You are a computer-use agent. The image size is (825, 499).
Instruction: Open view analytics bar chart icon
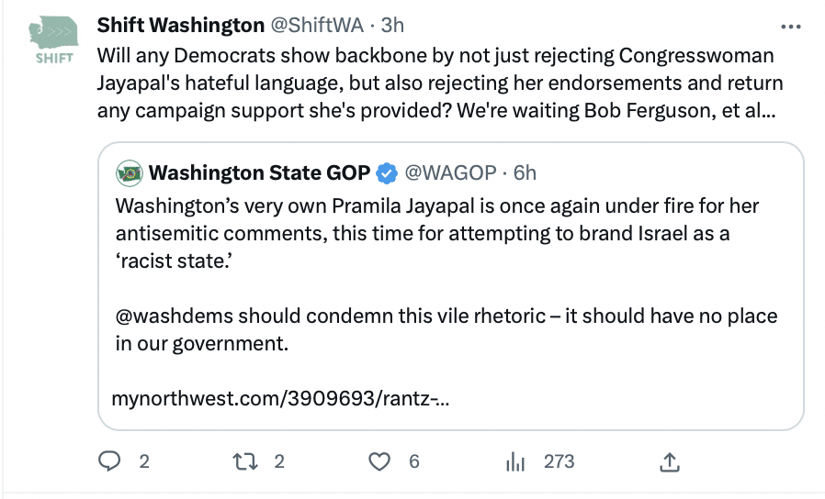pos(515,461)
